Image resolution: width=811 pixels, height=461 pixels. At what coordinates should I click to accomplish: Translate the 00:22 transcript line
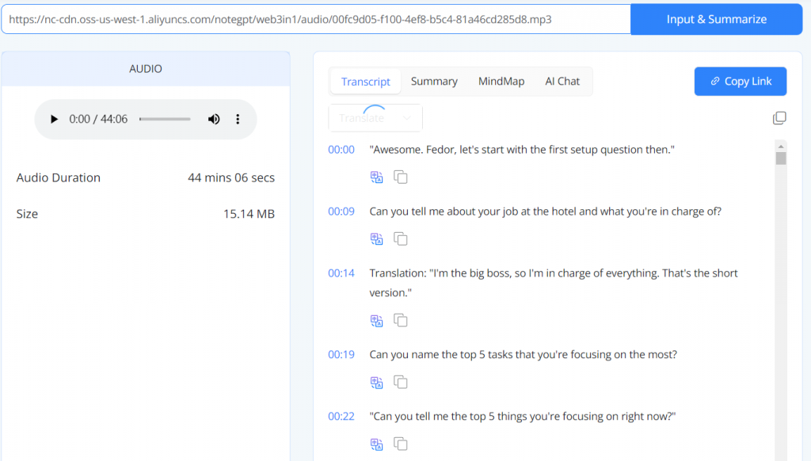click(377, 444)
